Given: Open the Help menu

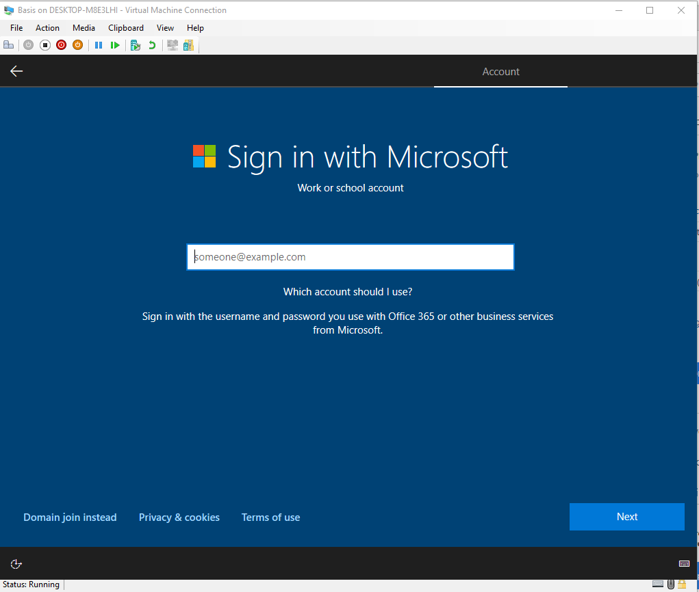Looking at the screenshot, I should (195, 27).
